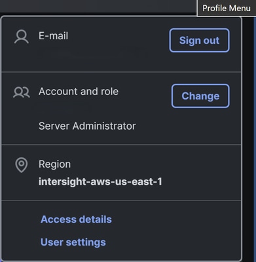The image size is (256, 262).
Task: Select the Server Administrator role text
Action: tap(87, 126)
